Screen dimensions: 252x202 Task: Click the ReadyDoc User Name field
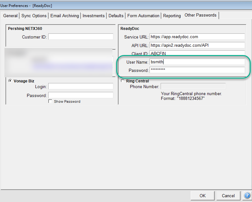(x=197, y=62)
